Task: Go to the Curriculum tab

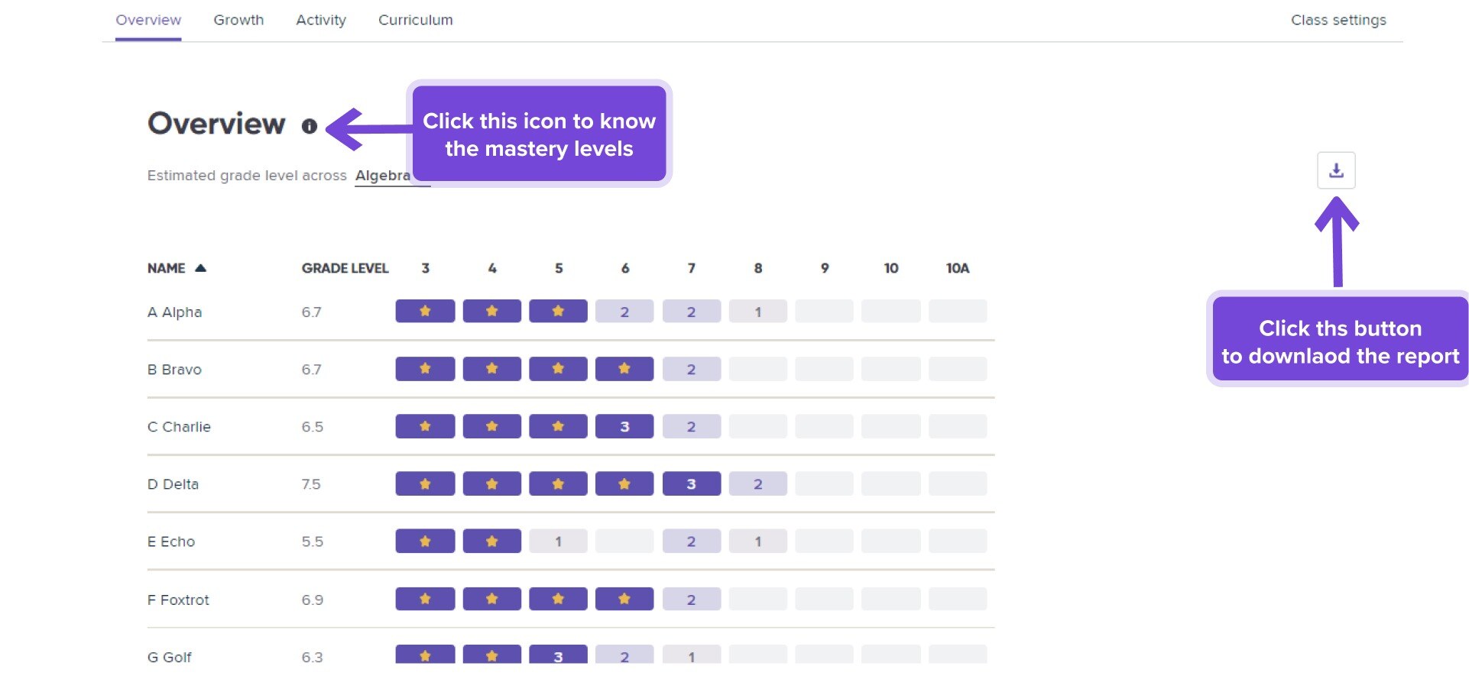Action: (x=416, y=20)
